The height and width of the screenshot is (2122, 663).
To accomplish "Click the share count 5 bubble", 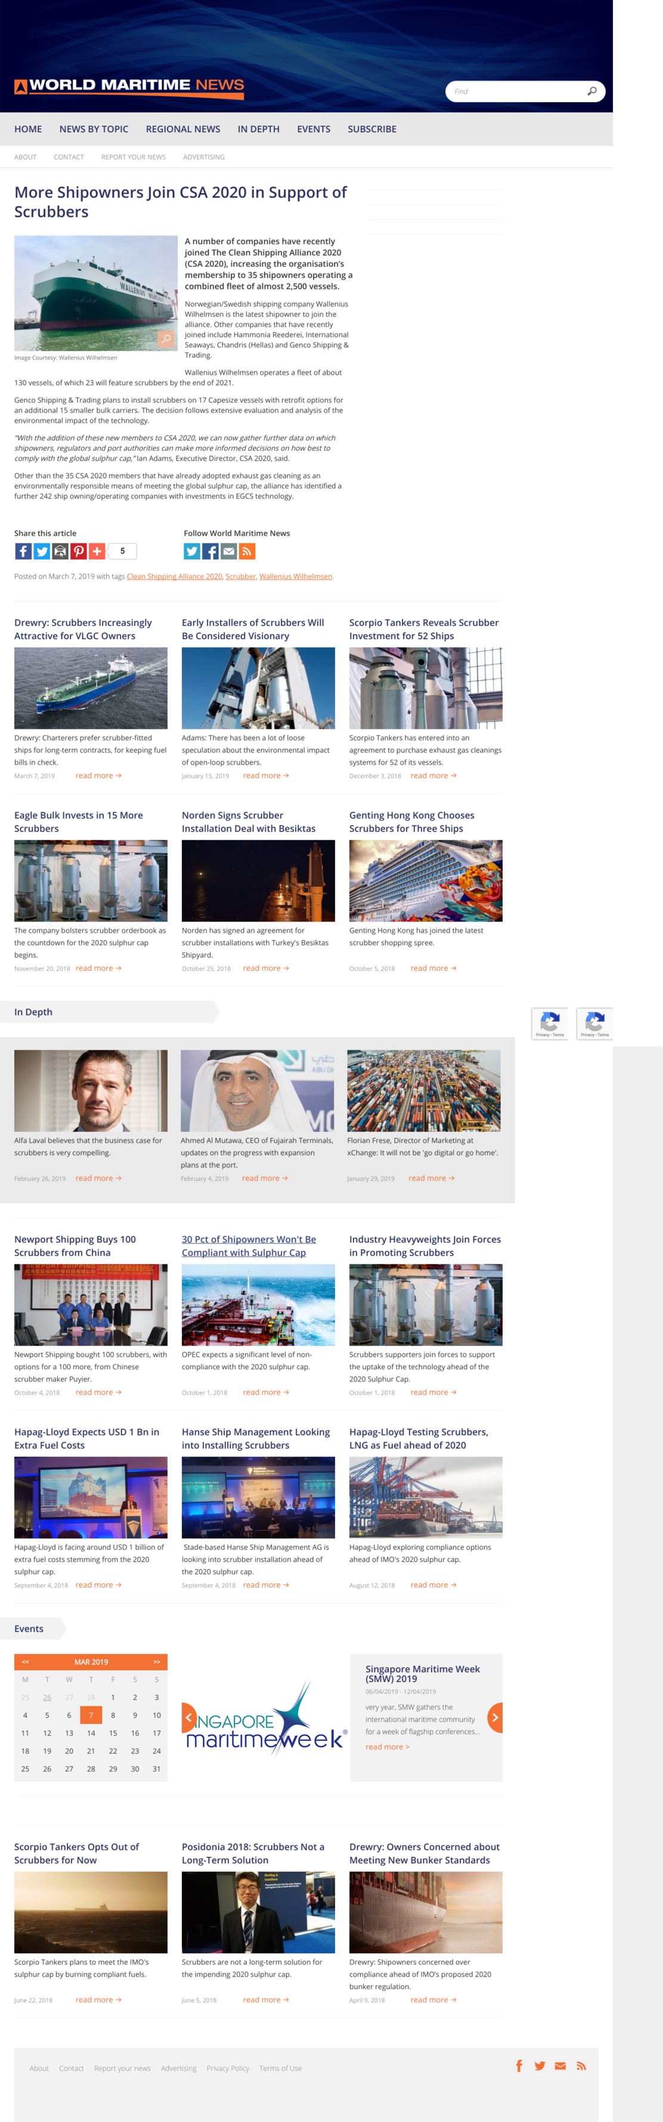I will click(123, 551).
